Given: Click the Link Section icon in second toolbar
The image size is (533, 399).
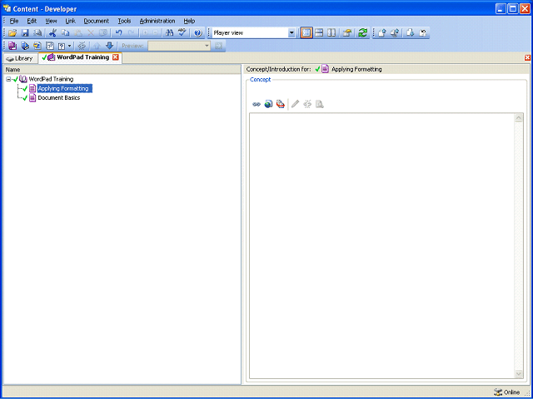Looking at the screenshot, I should pos(25,46).
